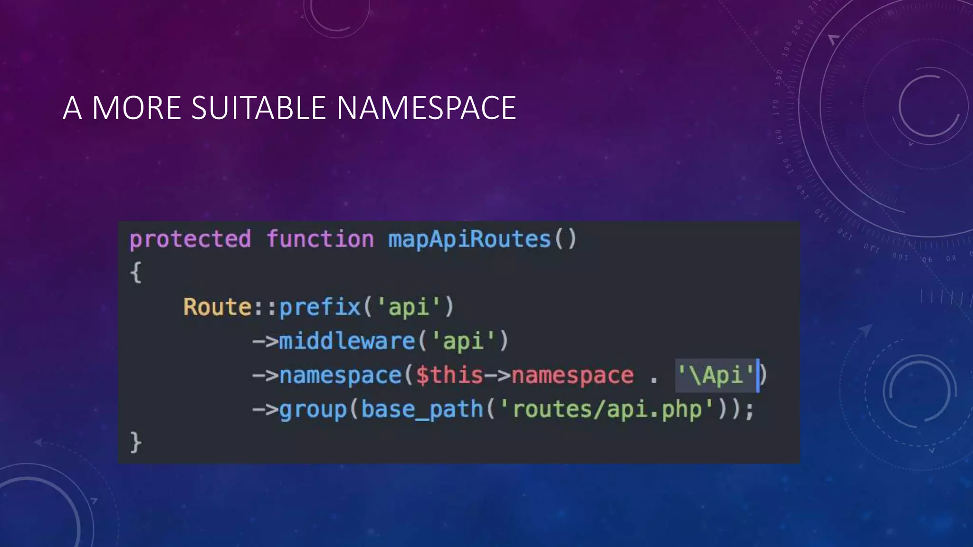973x547 pixels.
Task: Click the 'Route' class name
Action: point(217,307)
